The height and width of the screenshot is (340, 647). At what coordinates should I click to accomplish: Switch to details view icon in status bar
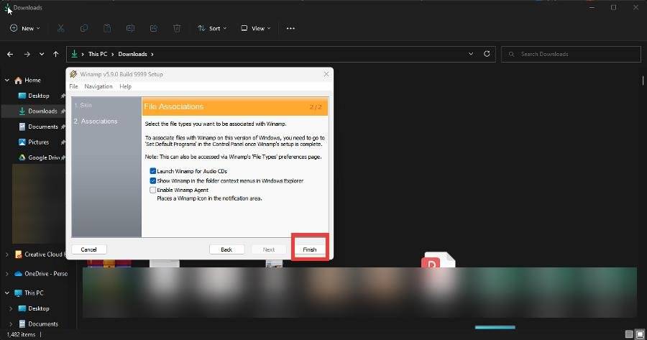click(629, 334)
